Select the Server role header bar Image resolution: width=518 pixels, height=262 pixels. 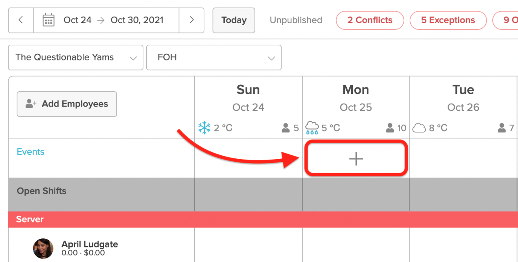tap(263, 219)
